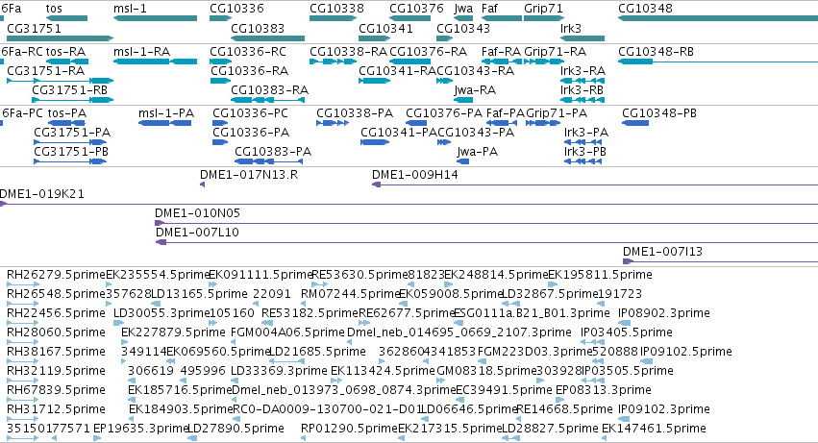Click the CG10348 gene bar
818x443 pixels.
pyautogui.click(x=718, y=18)
